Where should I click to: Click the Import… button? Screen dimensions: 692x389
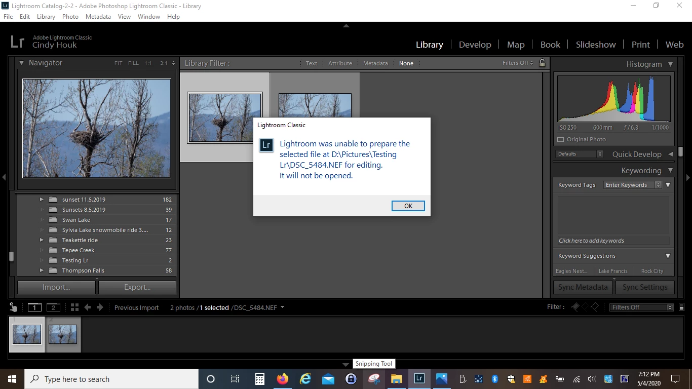[x=56, y=287]
